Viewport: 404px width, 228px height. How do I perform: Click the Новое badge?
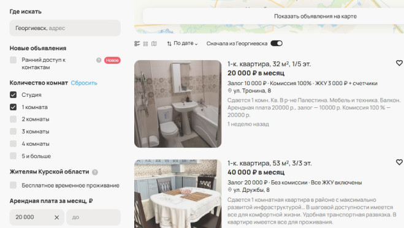112,60
